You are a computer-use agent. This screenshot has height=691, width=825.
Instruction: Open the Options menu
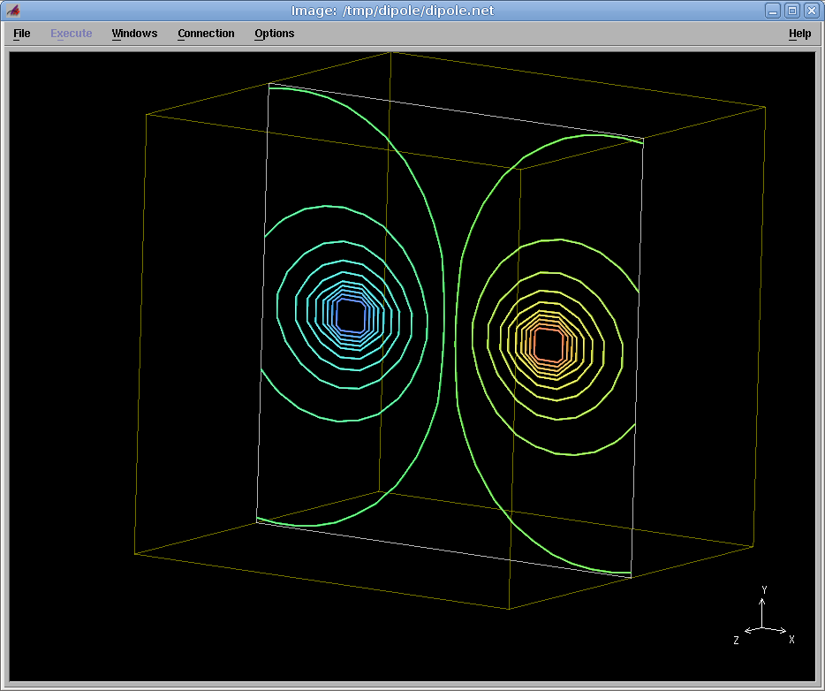tap(274, 34)
